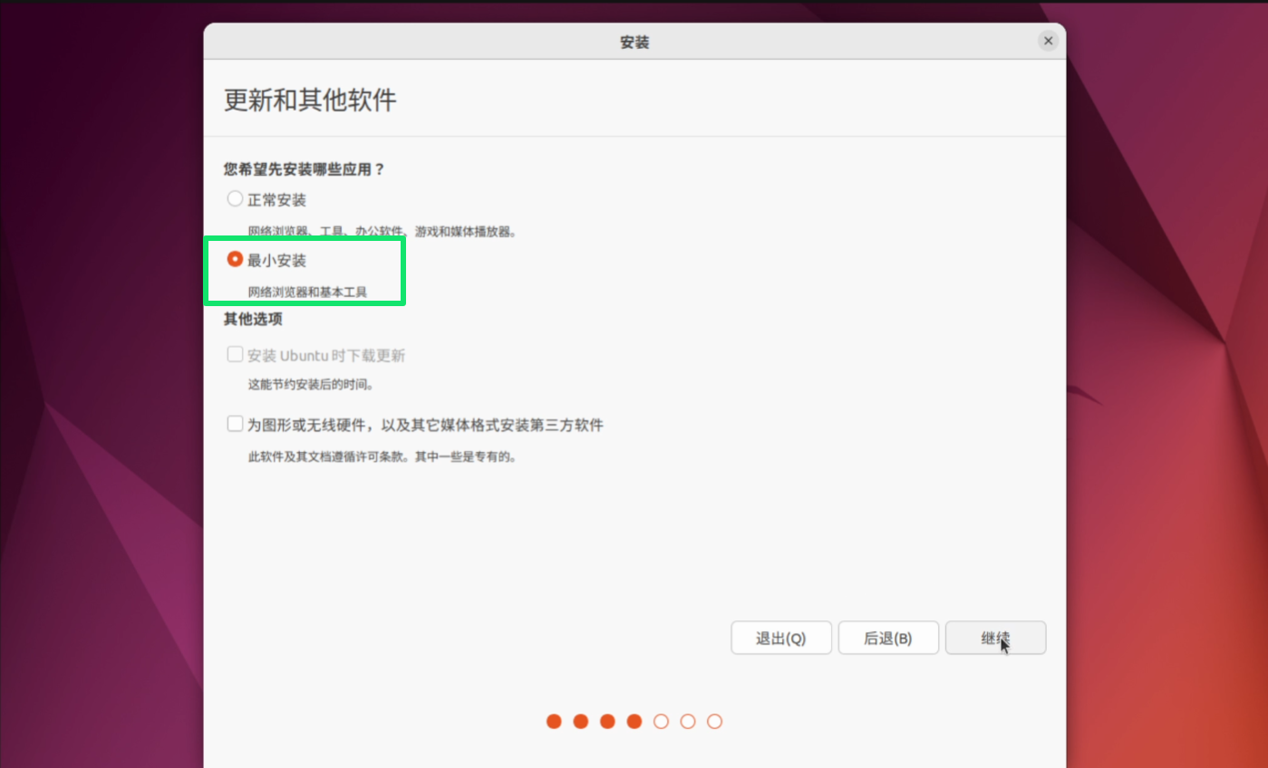Click the 您希望先安装哪些应用 question label
The image size is (1268, 768).
pyautogui.click(x=304, y=169)
